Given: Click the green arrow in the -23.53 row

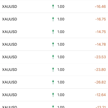Looking at the screenshot, I should [x=53, y=57].
